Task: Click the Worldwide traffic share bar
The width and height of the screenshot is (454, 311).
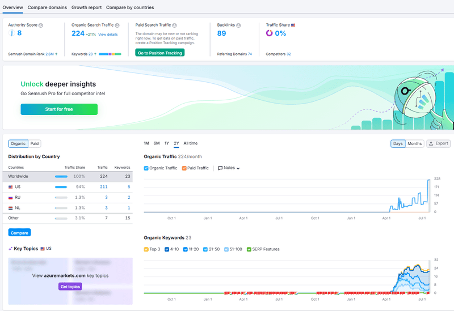Action: tap(61, 177)
